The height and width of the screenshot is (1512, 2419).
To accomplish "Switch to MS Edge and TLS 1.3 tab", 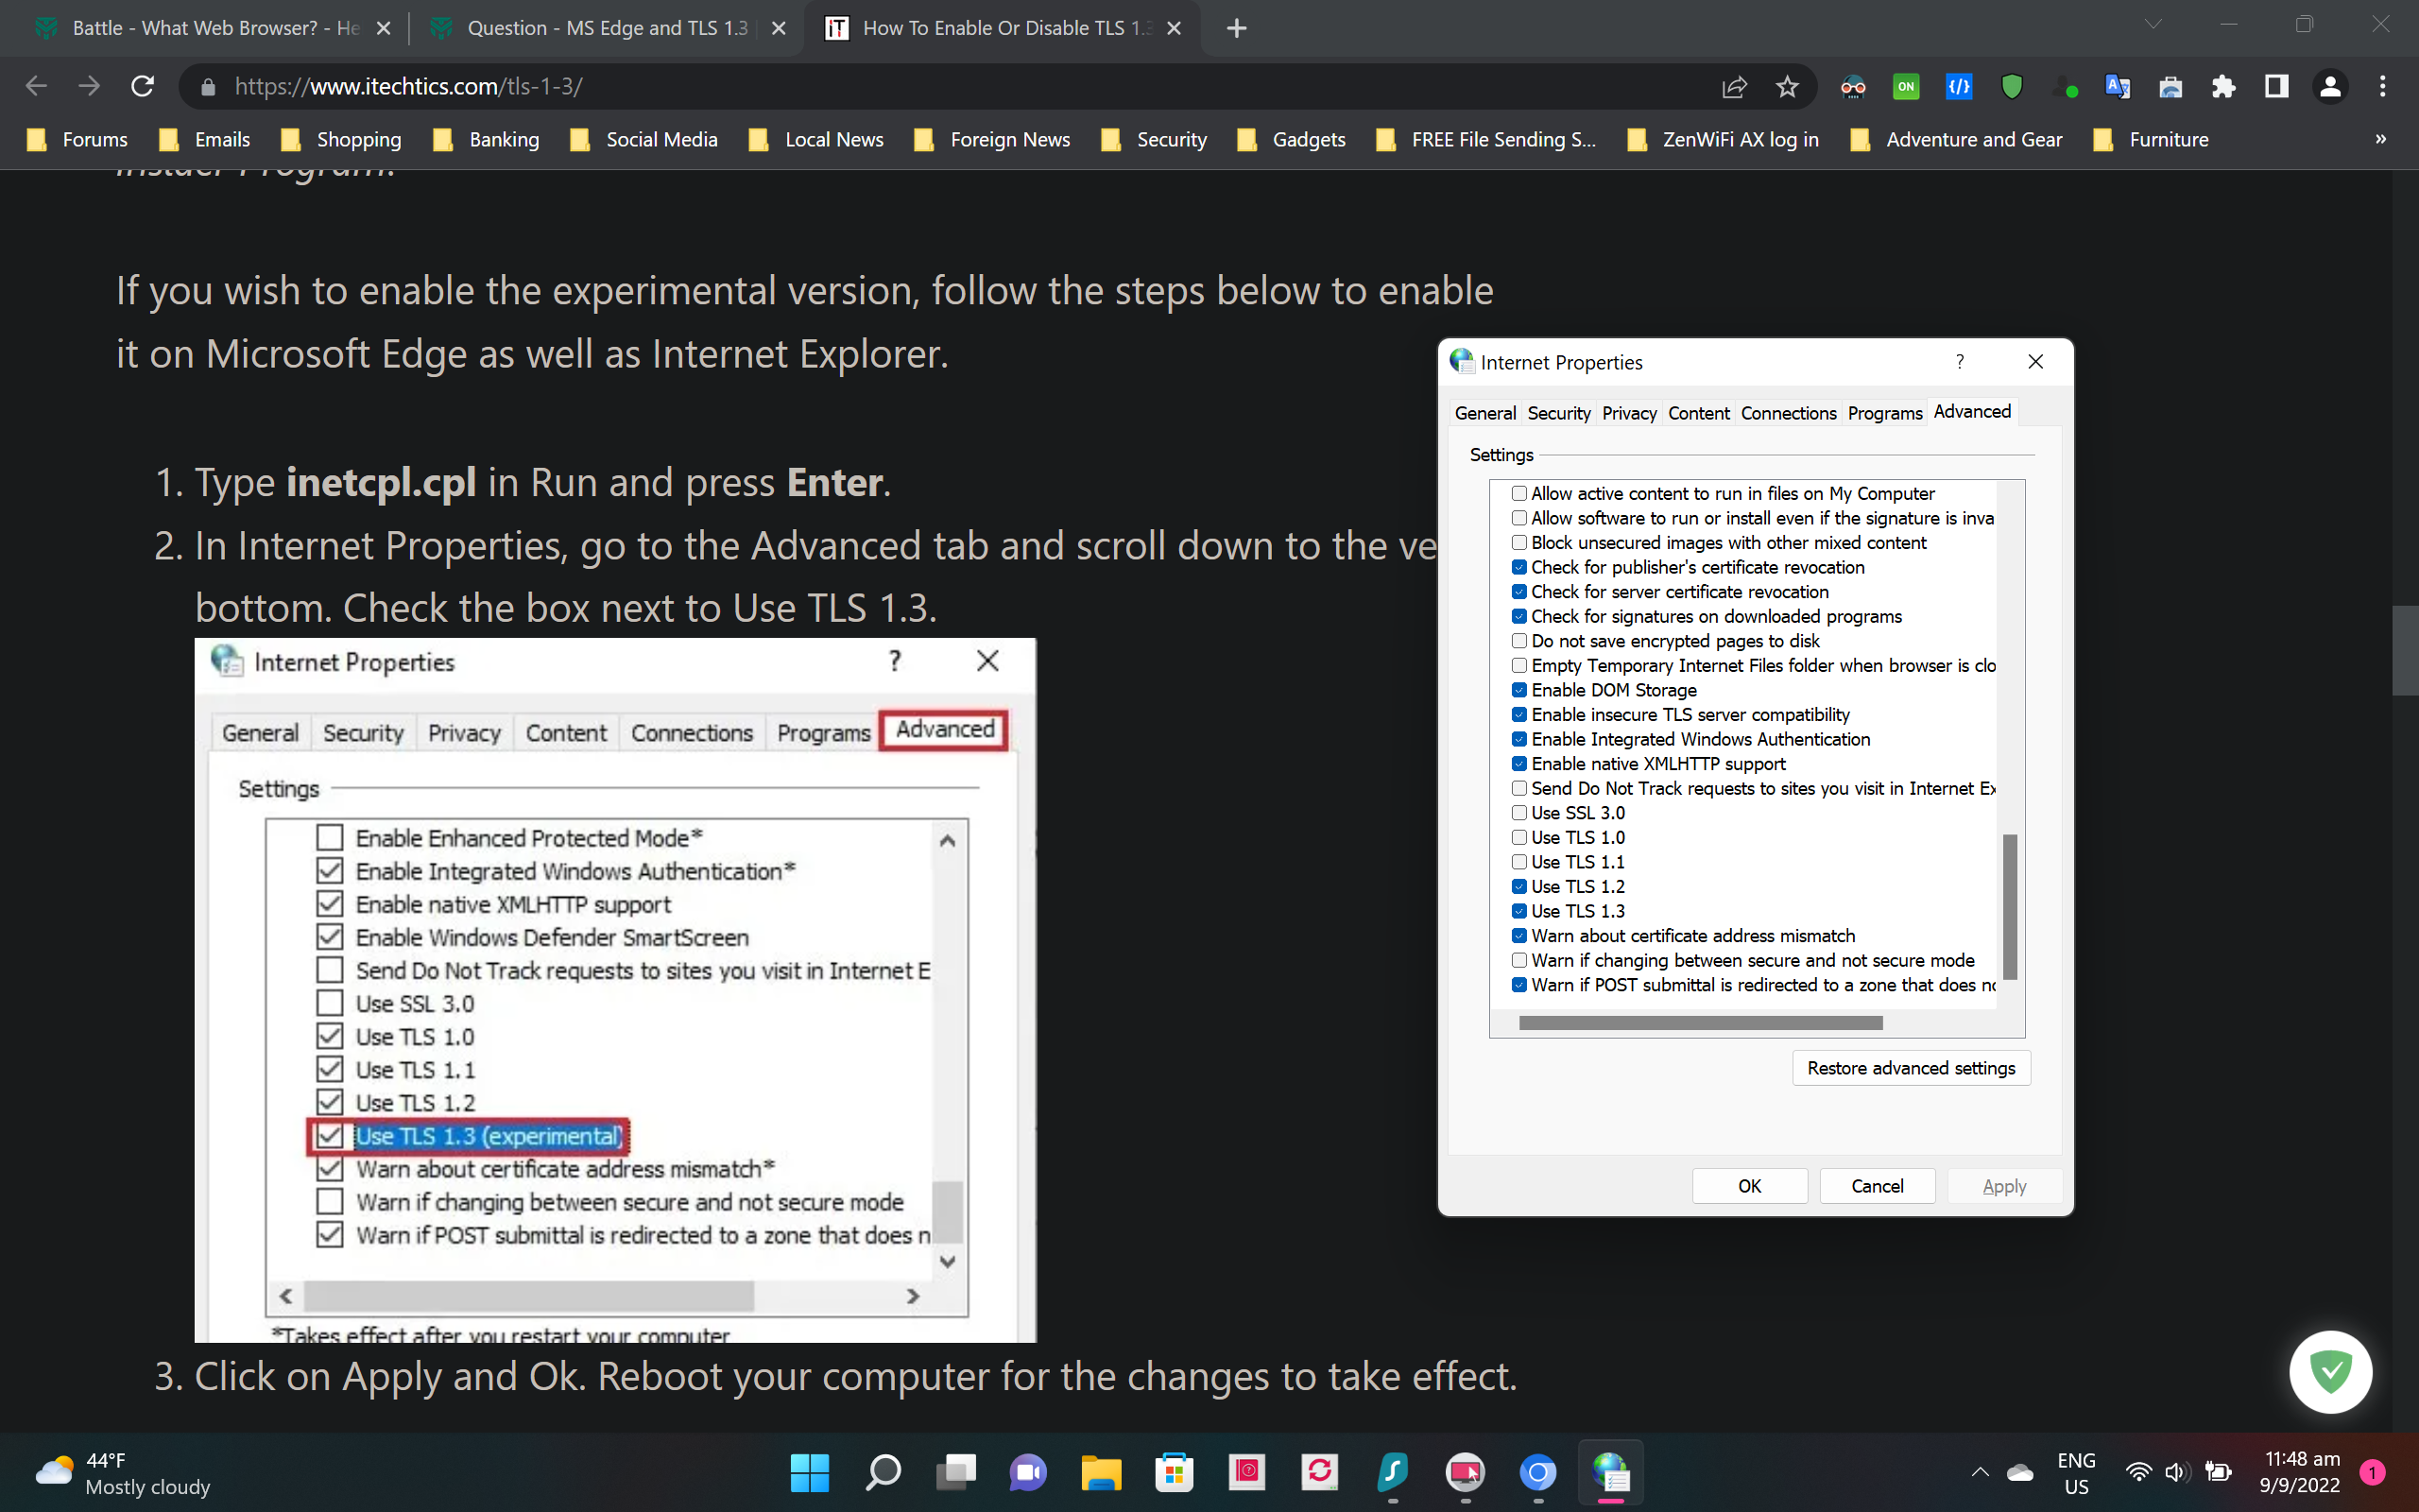I will coord(606,28).
